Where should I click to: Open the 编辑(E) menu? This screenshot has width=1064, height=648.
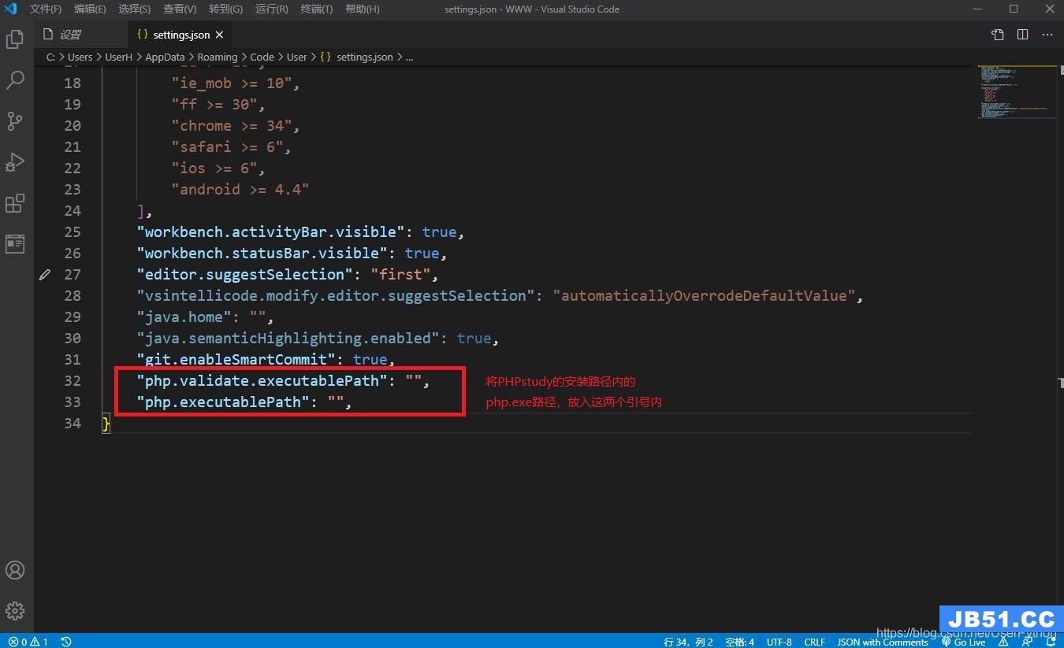click(90, 9)
